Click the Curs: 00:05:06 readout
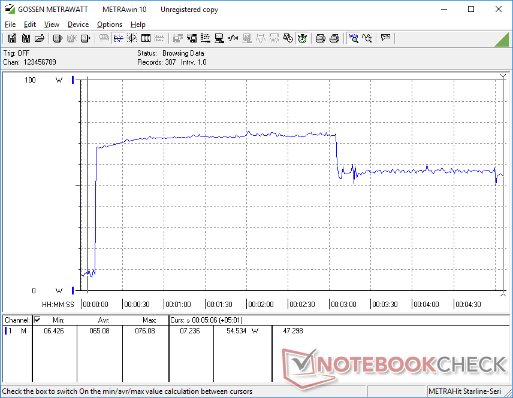 pos(206,320)
